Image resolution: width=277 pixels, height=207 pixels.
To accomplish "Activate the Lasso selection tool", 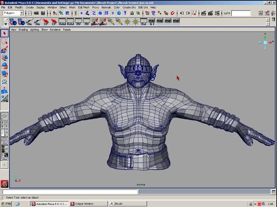I will tap(5, 41).
